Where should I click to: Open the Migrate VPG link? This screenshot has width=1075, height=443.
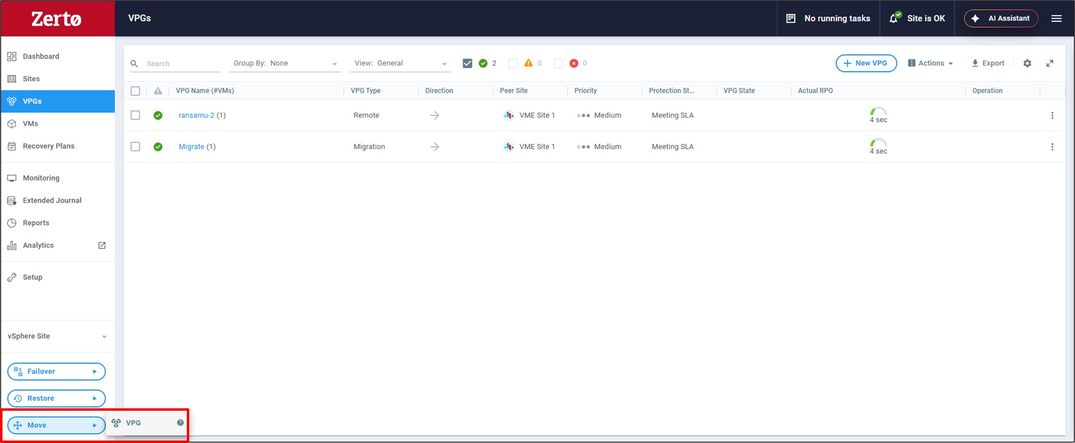pos(192,147)
